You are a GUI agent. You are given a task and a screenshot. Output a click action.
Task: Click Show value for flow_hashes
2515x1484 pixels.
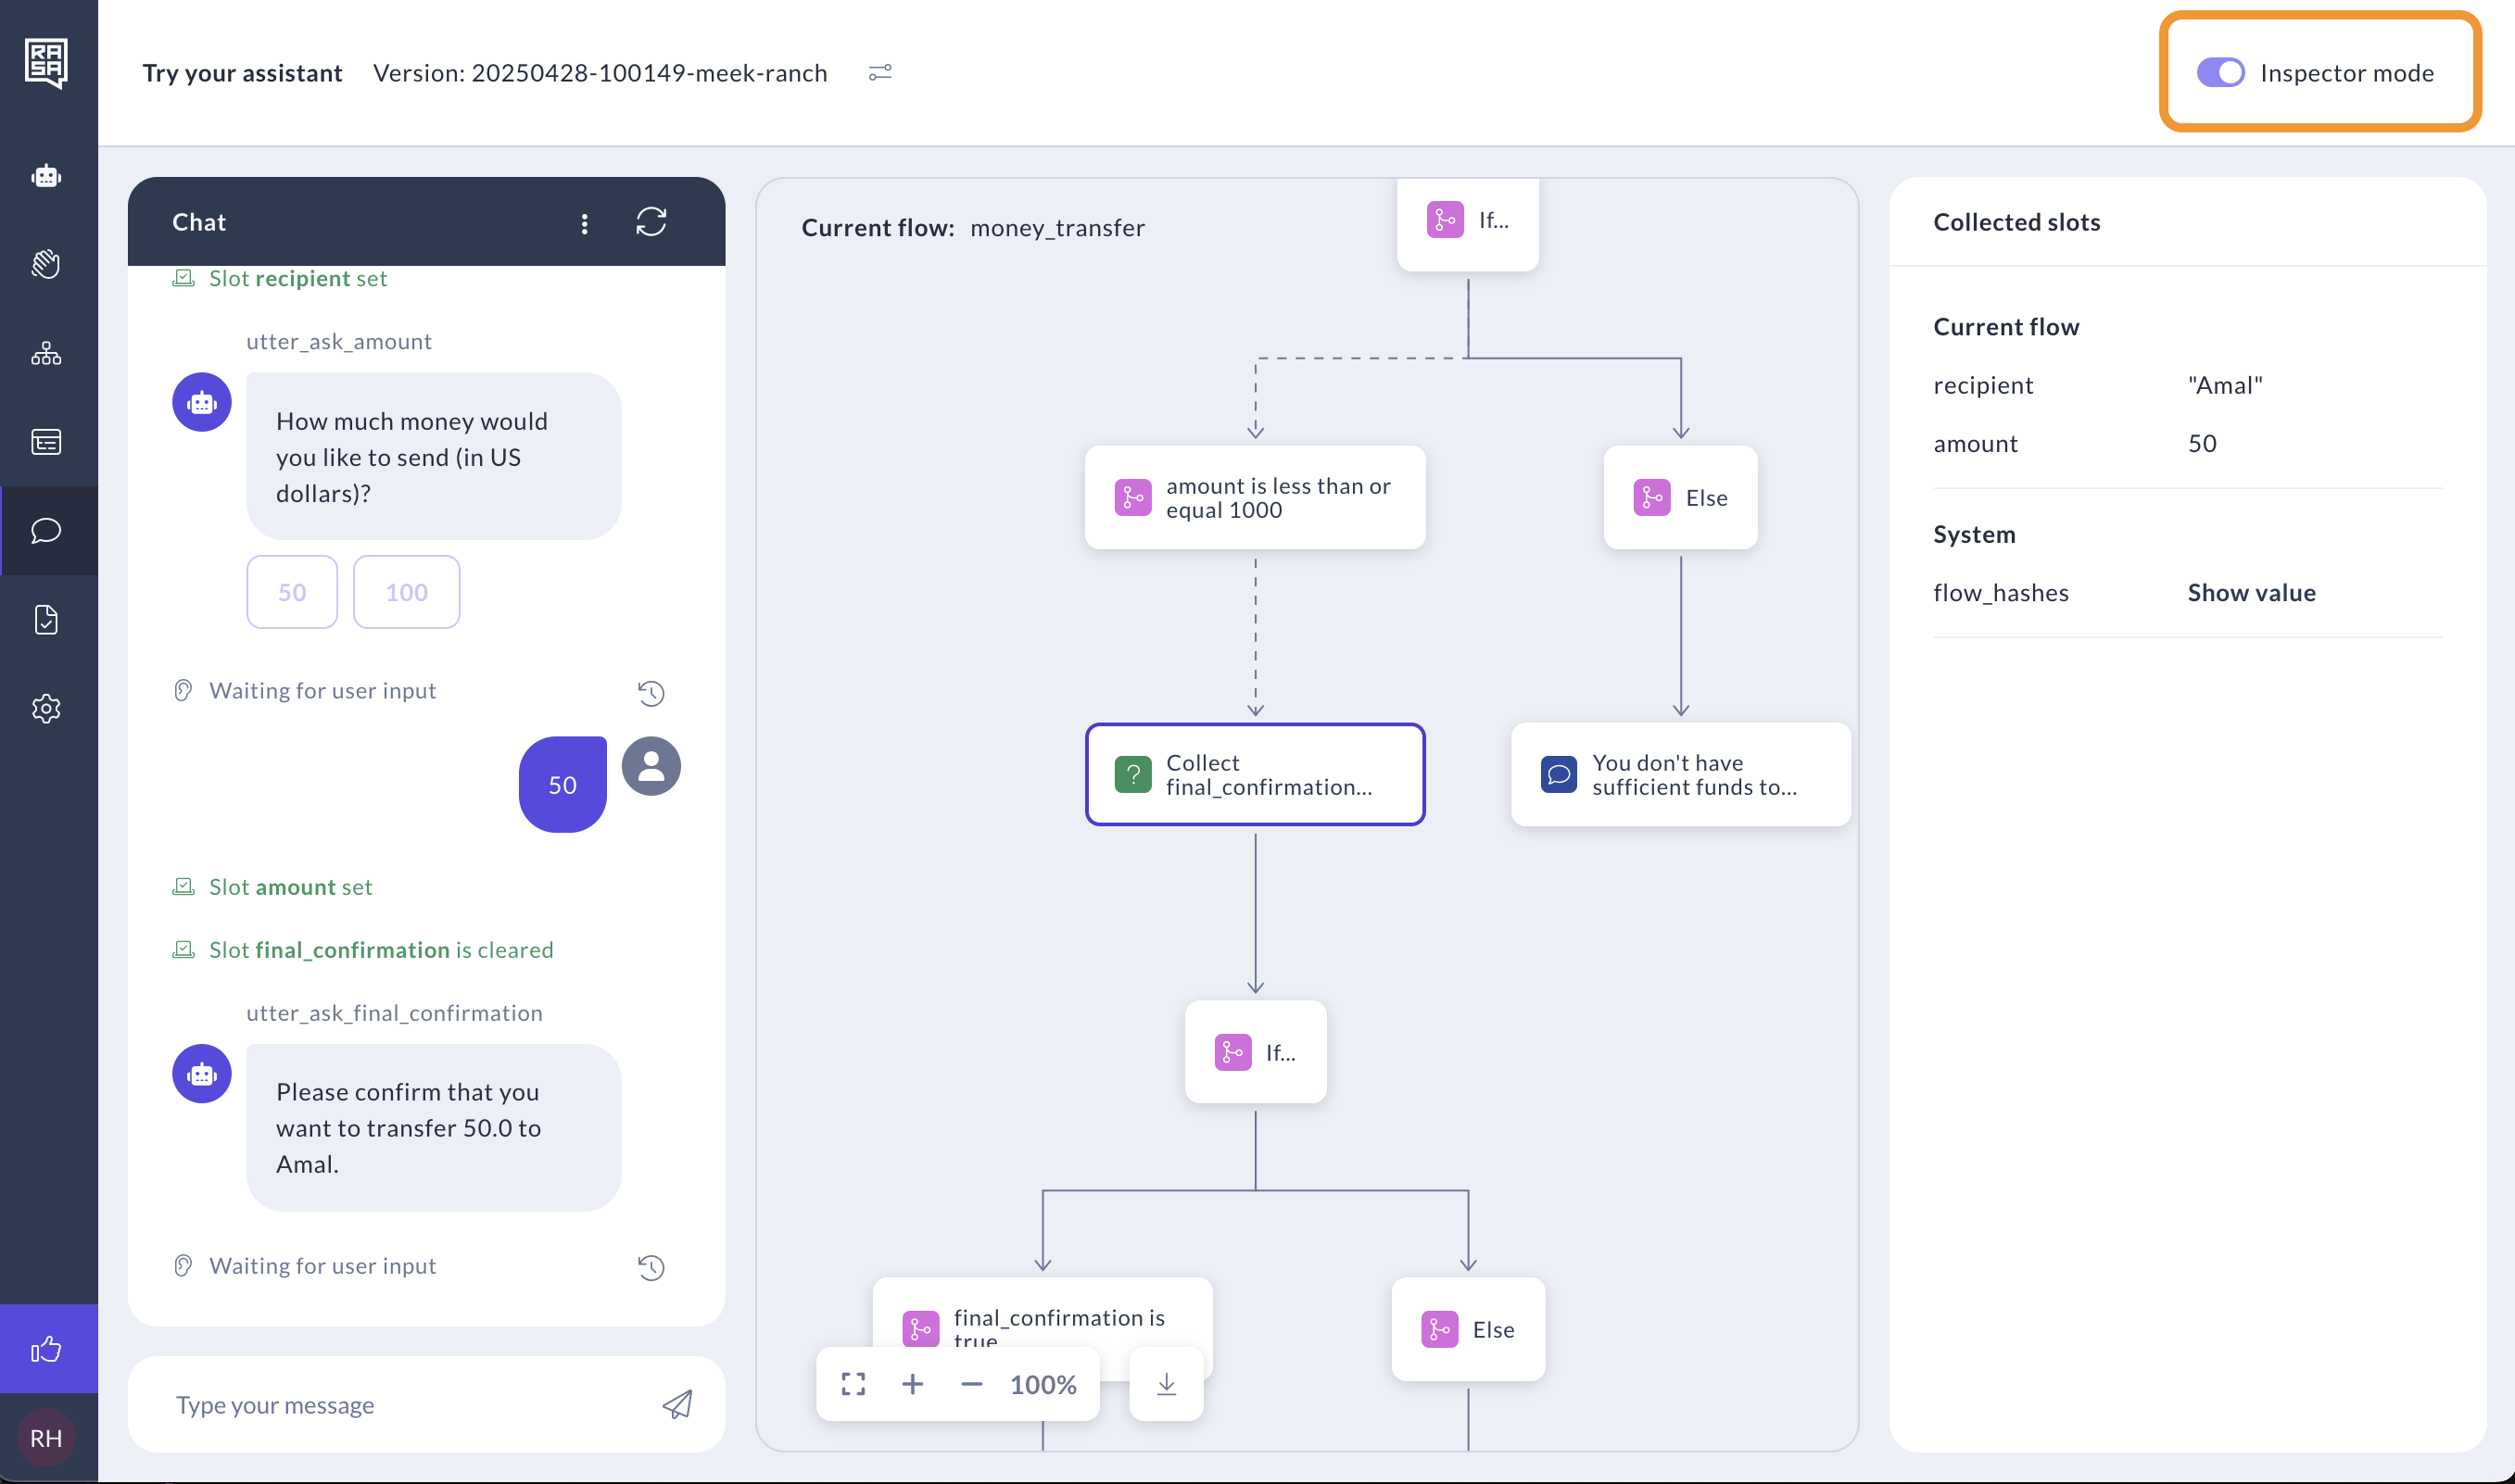point(2251,593)
